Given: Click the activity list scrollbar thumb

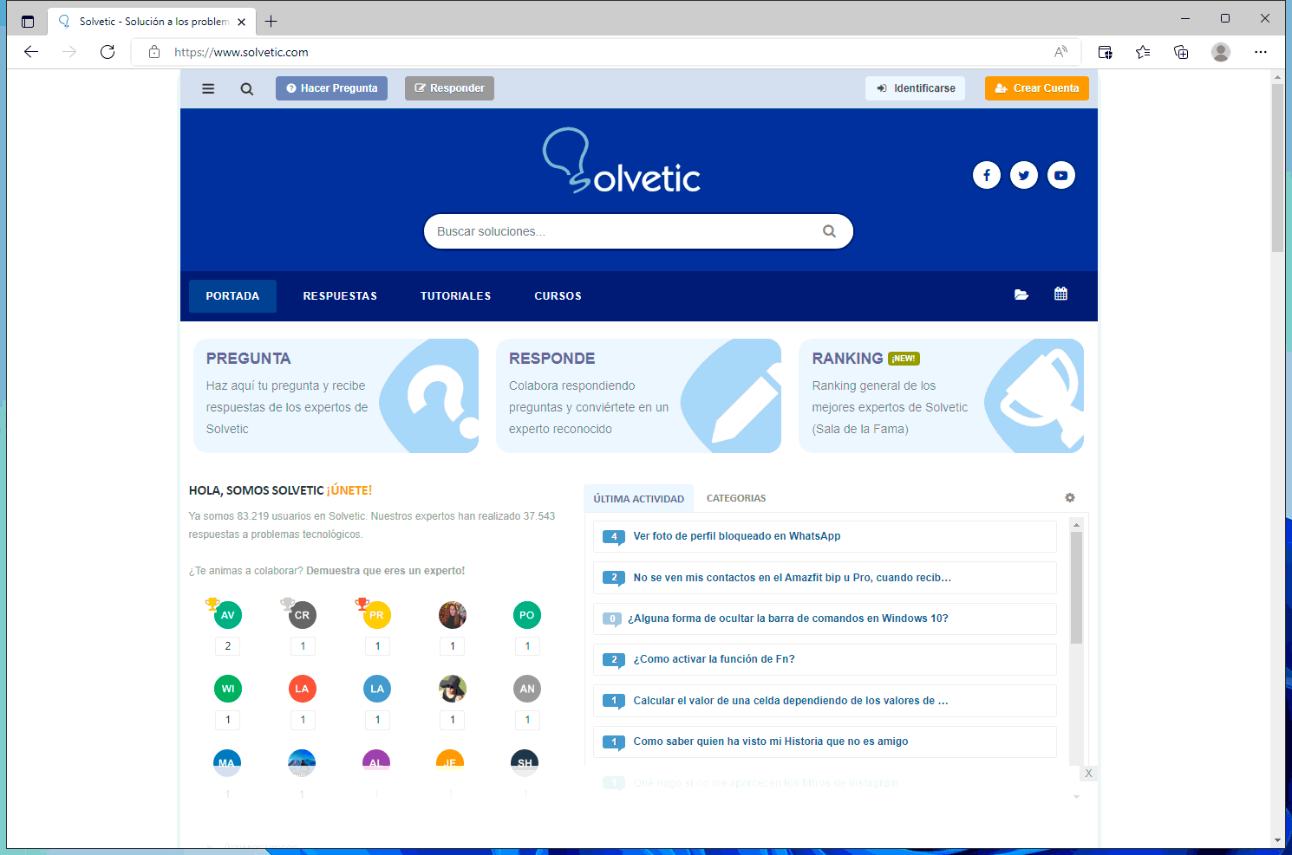Looking at the screenshot, I should click(1076, 587).
